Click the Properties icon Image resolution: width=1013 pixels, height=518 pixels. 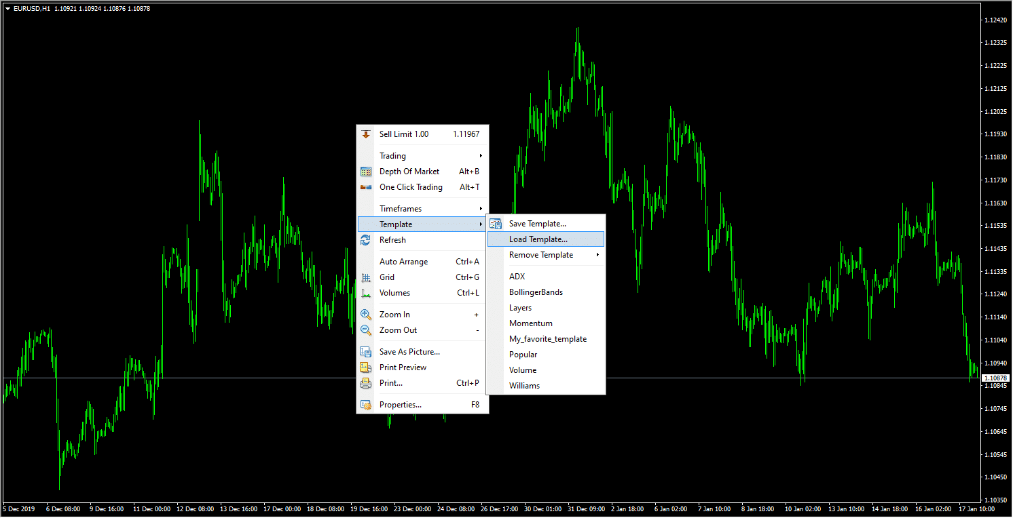366,405
